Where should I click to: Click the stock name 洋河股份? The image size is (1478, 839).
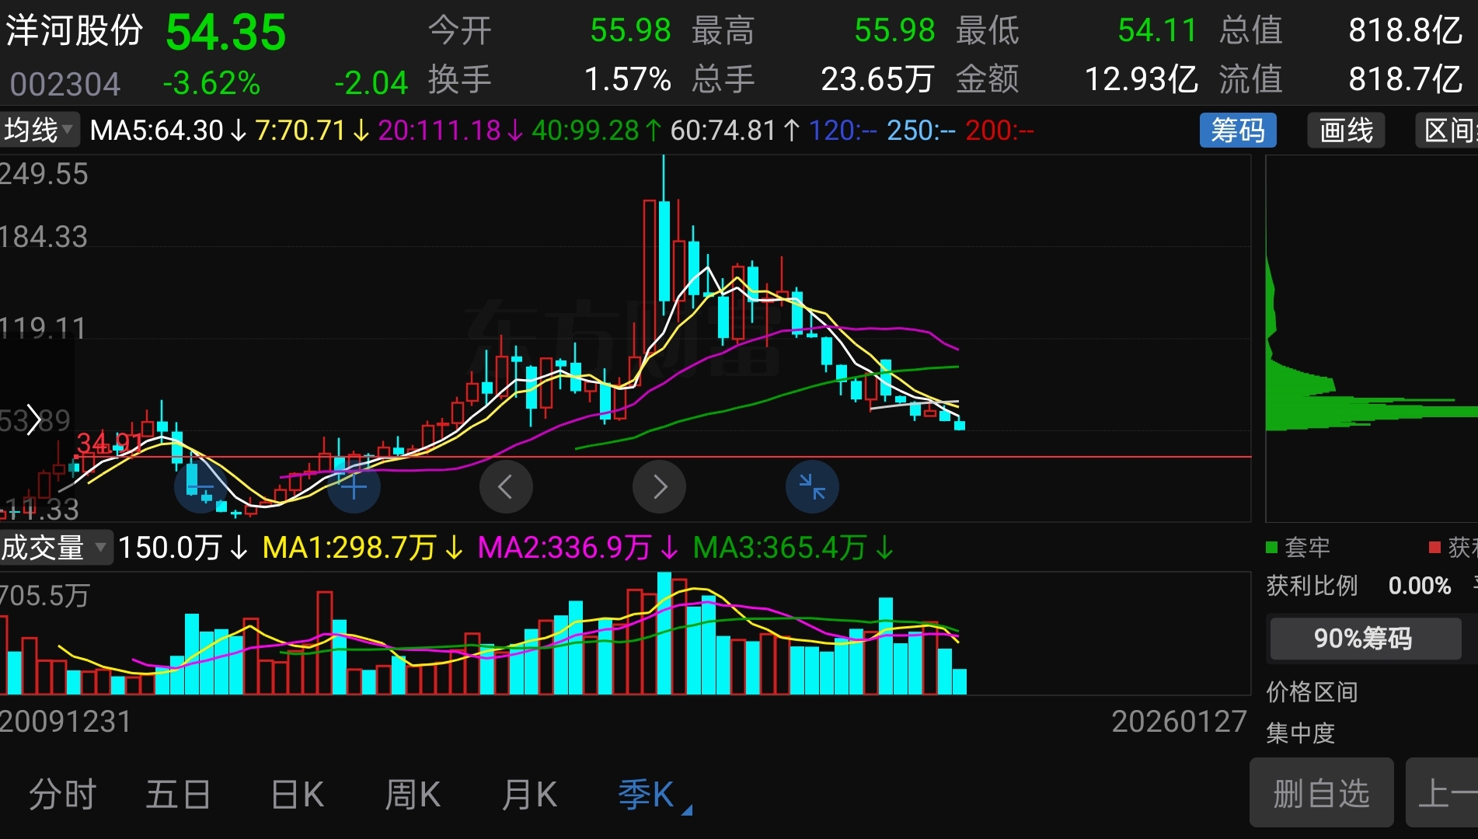(x=75, y=31)
